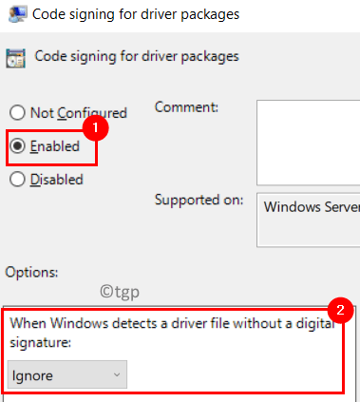
Task: Click the Supported on: label
Action: click(x=199, y=201)
